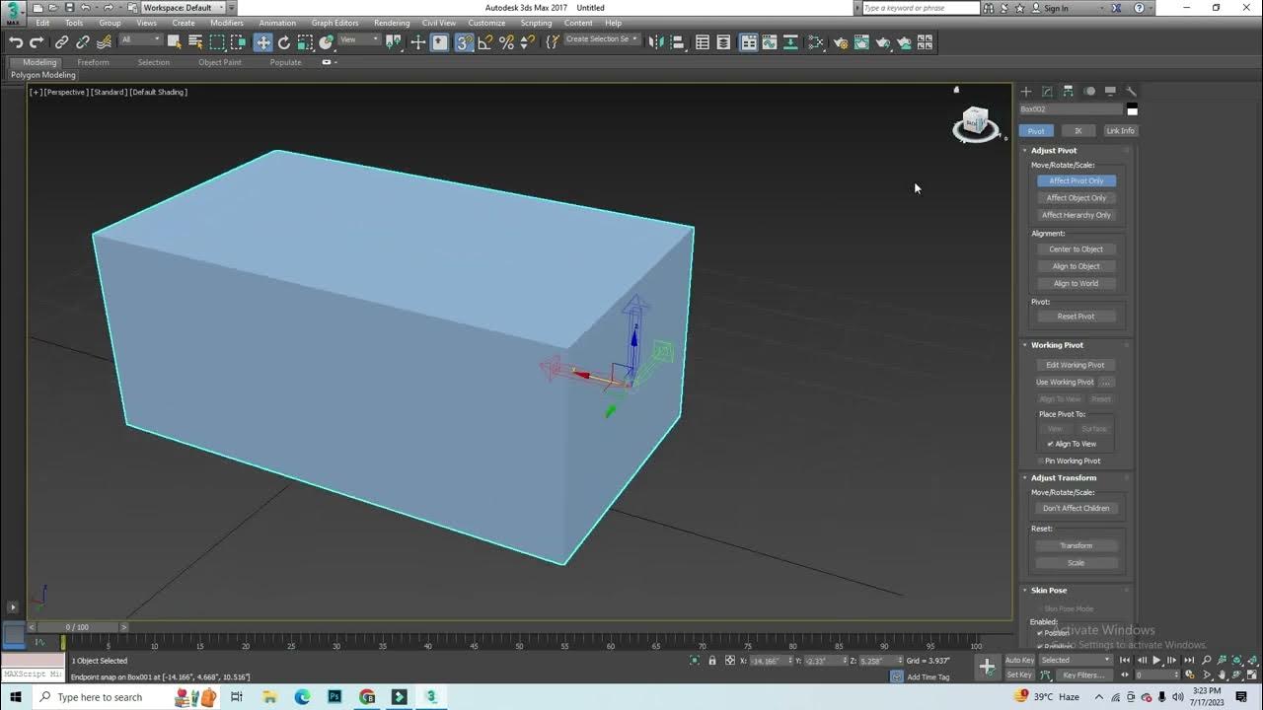
Task: Click the Center to Object button
Action: point(1077,248)
